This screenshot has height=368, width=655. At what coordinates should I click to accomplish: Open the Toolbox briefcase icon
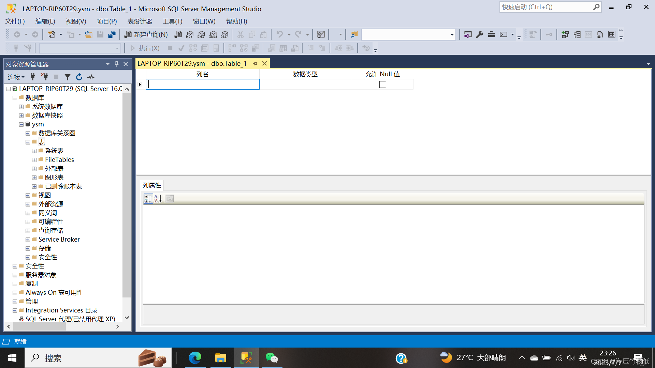pos(491,34)
